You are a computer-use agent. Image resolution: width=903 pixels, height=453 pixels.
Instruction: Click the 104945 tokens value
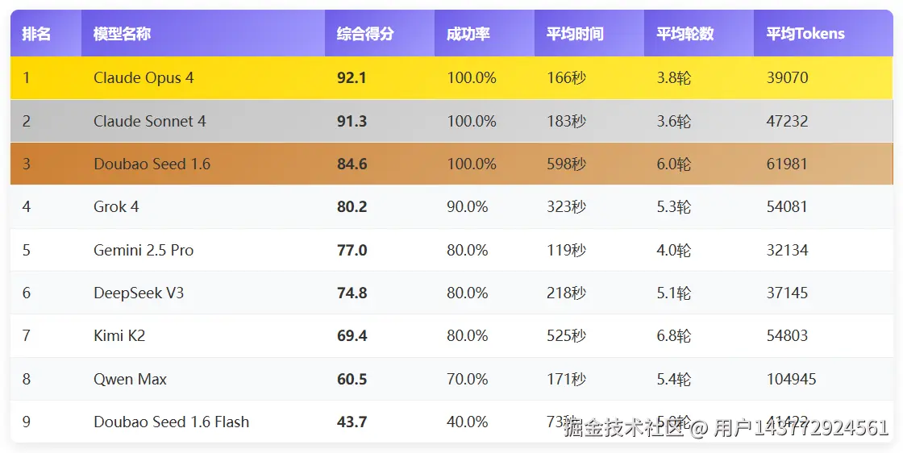pos(791,380)
